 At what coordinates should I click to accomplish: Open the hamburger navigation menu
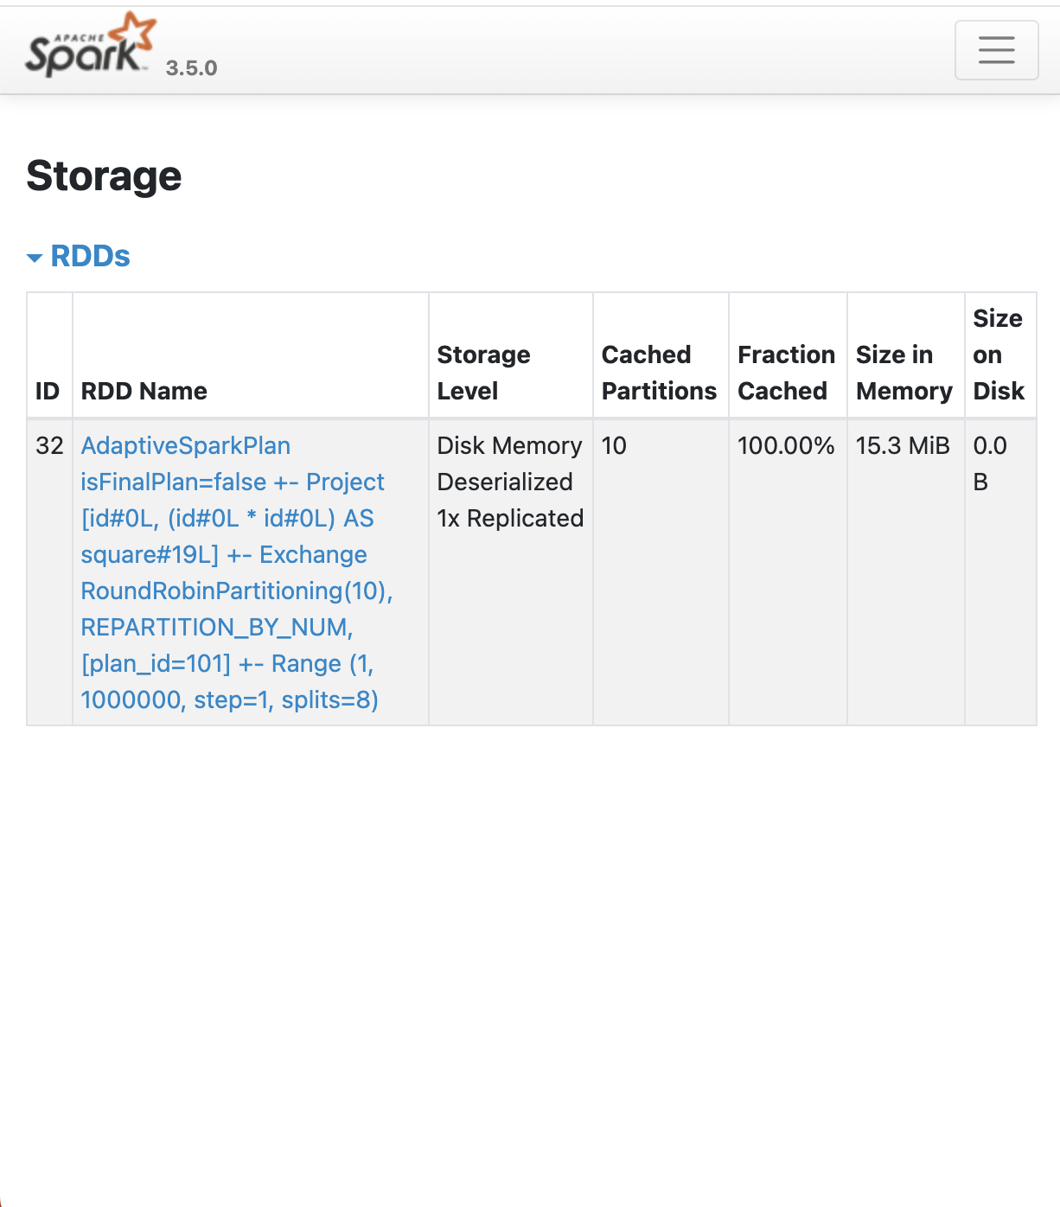[x=996, y=50]
